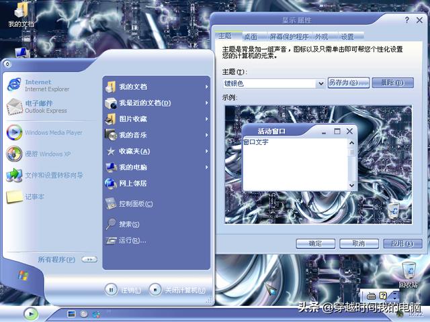The width and height of the screenshot is (430, 322).
Task: Open 我的文档 desktop icon
Action: (21, 15)
